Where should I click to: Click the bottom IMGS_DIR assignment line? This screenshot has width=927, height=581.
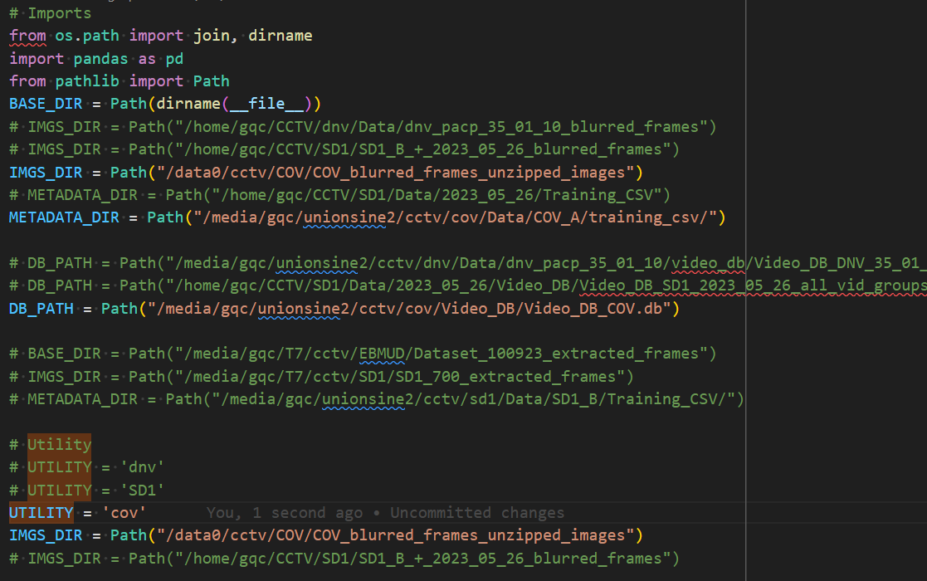[326, 535]
